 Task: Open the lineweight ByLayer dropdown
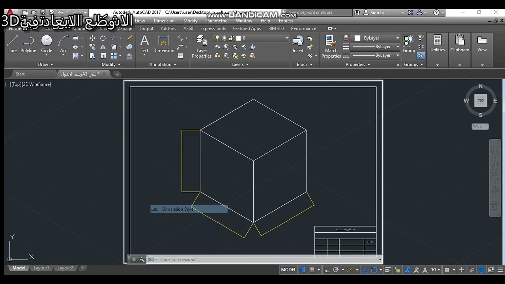[x=375, y=47]
